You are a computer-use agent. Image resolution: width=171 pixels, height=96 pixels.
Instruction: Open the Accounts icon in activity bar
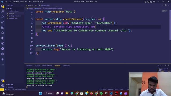[x=3, y=81]
